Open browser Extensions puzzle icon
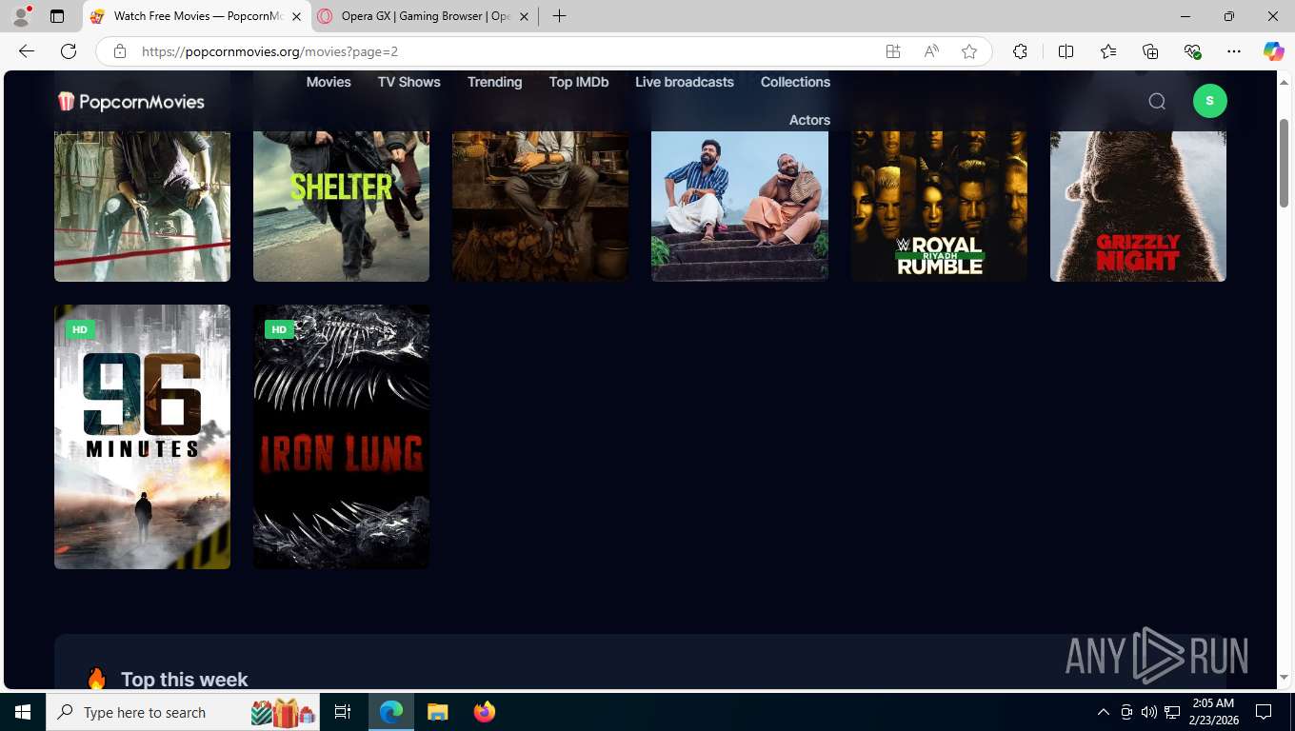Viewport: 1295px width, 731px height. click(1020, 51)
